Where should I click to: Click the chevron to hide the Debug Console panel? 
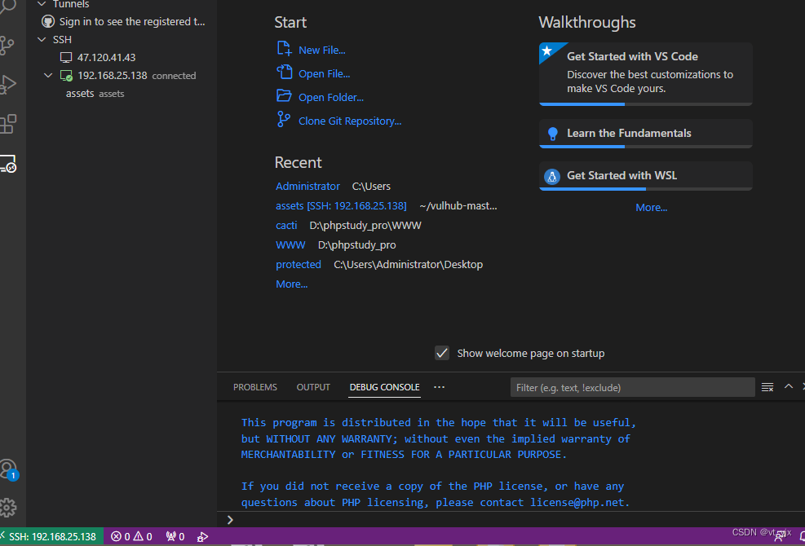pyautogui.click(x=788, y=387)
